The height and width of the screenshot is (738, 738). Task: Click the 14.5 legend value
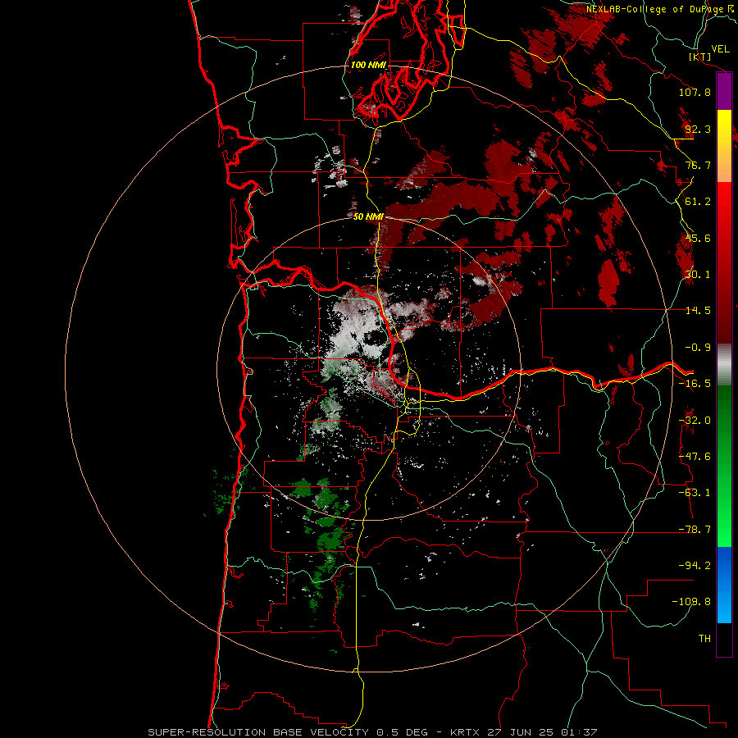[x=698, y=311]
